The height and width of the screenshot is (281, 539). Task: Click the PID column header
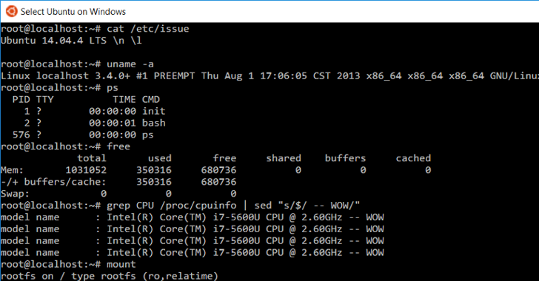[21, 100]
